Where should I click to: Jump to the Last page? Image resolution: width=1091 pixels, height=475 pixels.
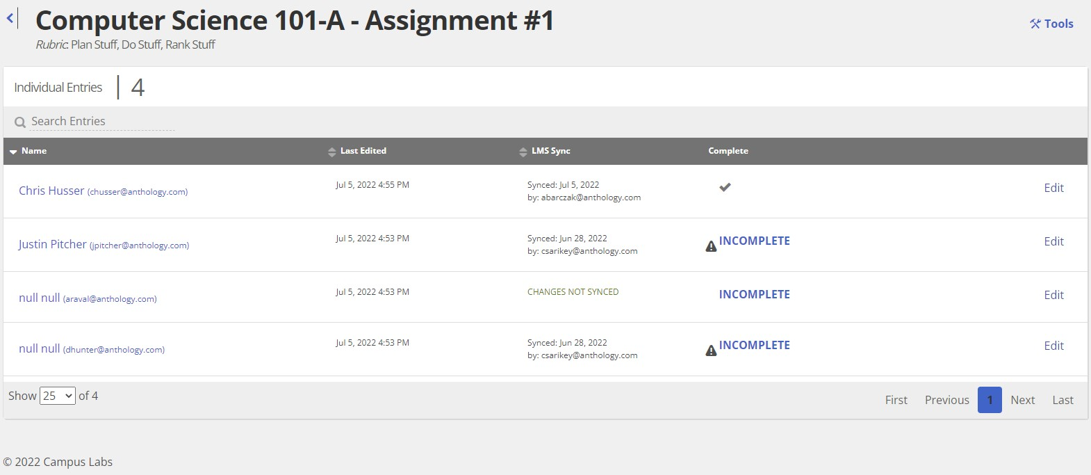pyautogui.click(x=1063, y=400)
